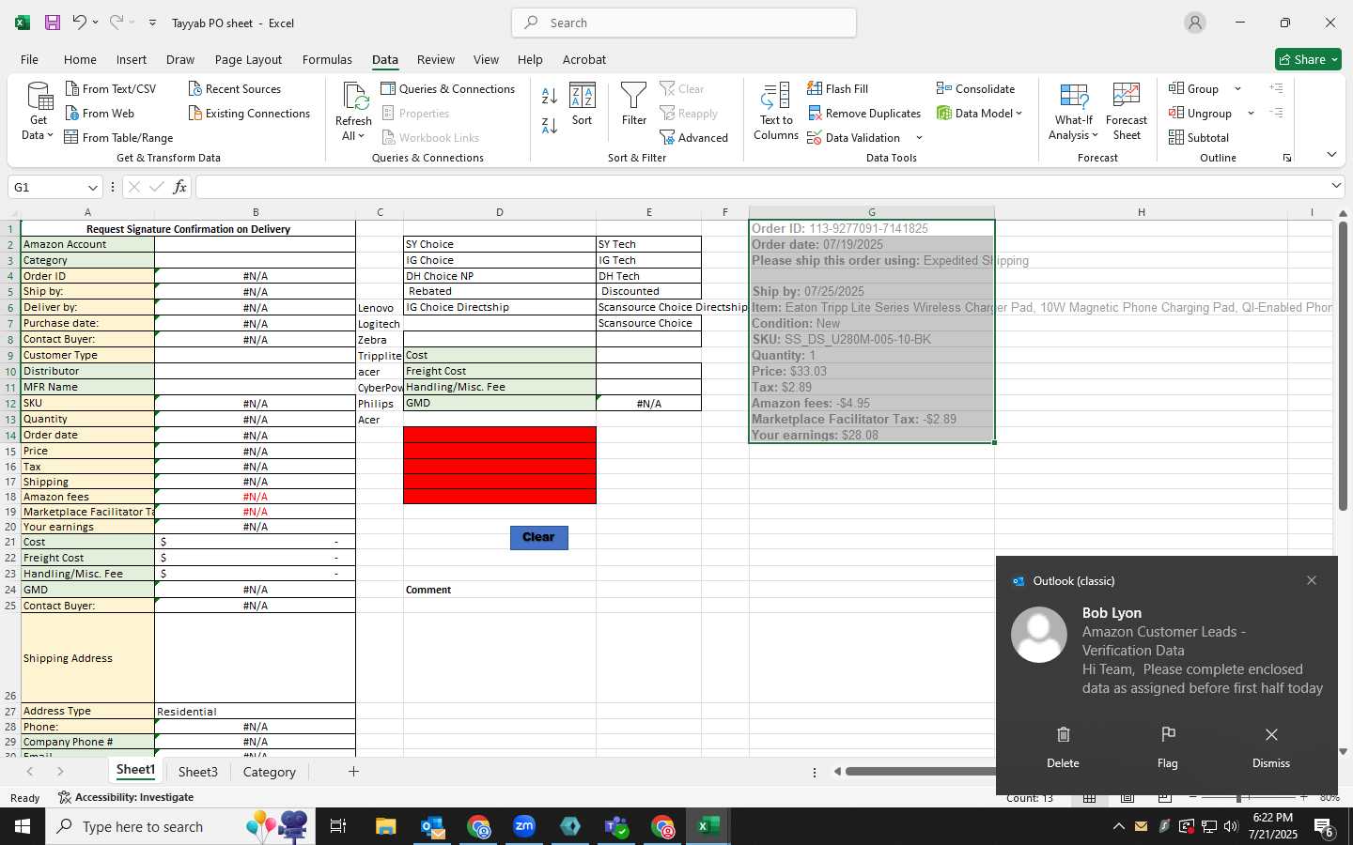The height and width of the screenshot is (845, 1353).
Task: Expand the formula bar
Action: click(x=1336, y=186)
